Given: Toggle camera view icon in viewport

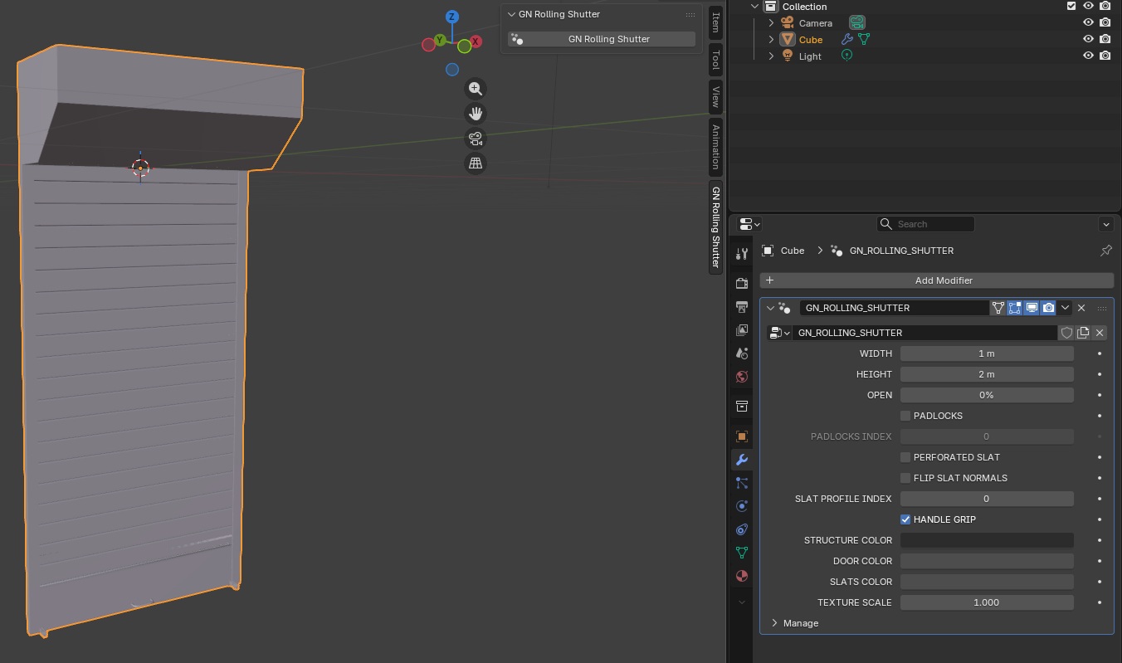Looking at the screenshot, I should click(475, 139).
